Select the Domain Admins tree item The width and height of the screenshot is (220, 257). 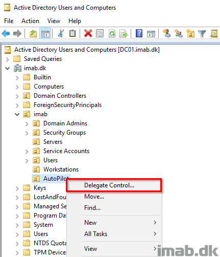(x=65, y=123)
